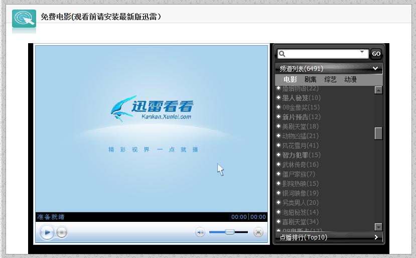Click the 免费电影 page heading text

coord(101,17)
